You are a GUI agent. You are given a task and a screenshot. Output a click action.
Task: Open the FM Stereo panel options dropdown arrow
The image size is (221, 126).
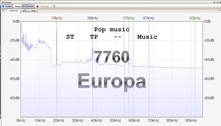(x=214, y=2)
